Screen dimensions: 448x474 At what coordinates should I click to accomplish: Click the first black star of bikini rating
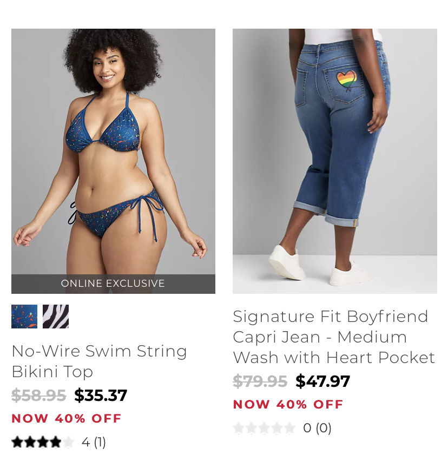click(x=17, y=442)
